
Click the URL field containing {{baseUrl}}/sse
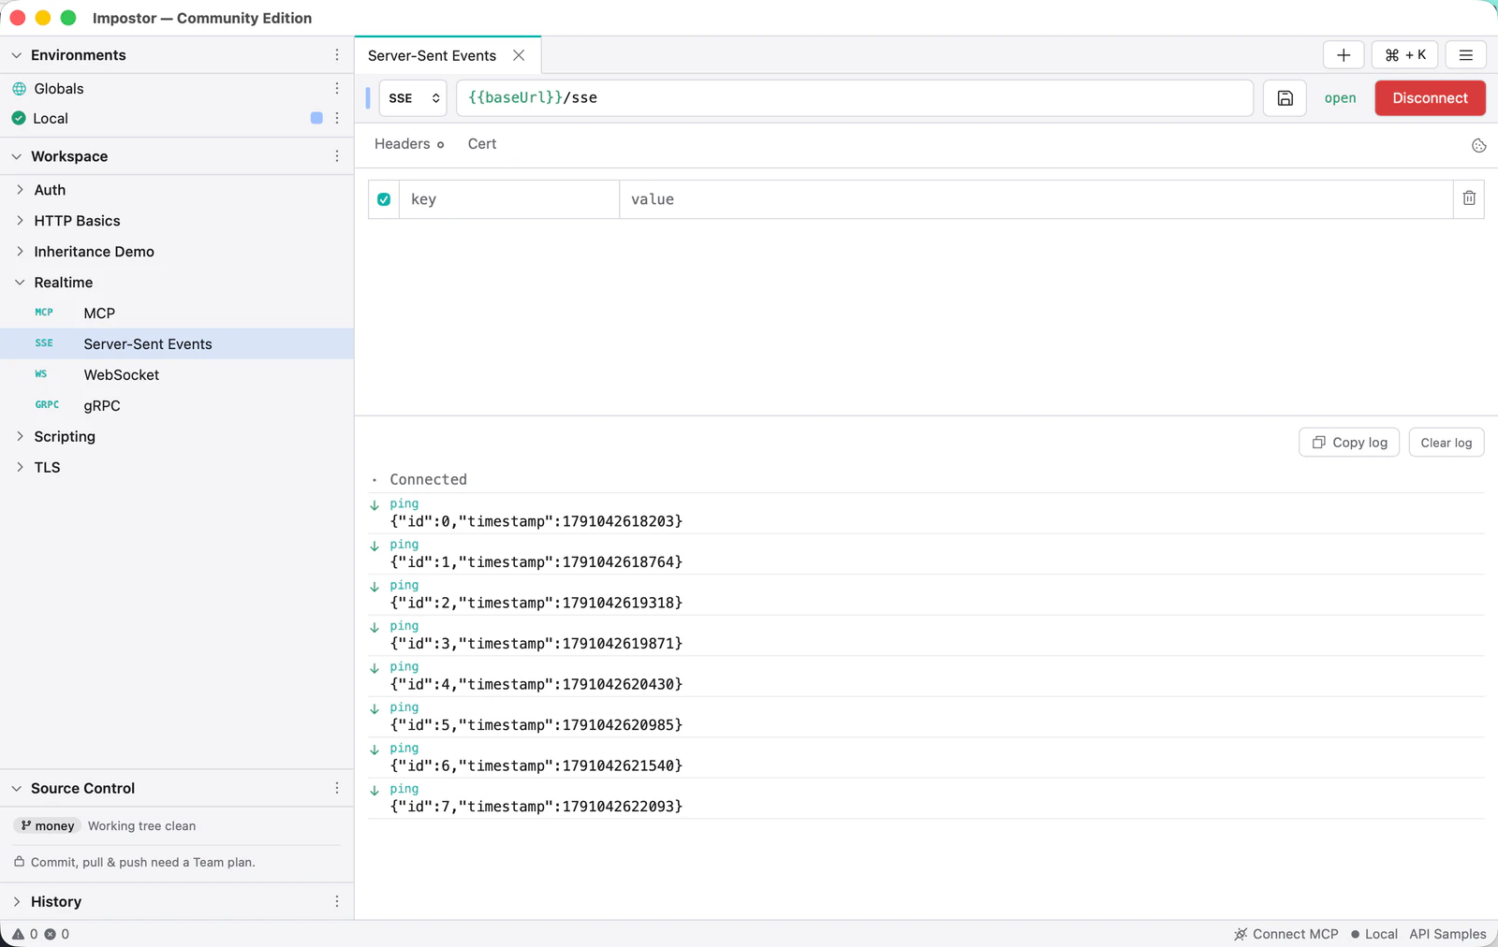pos(855,98)
